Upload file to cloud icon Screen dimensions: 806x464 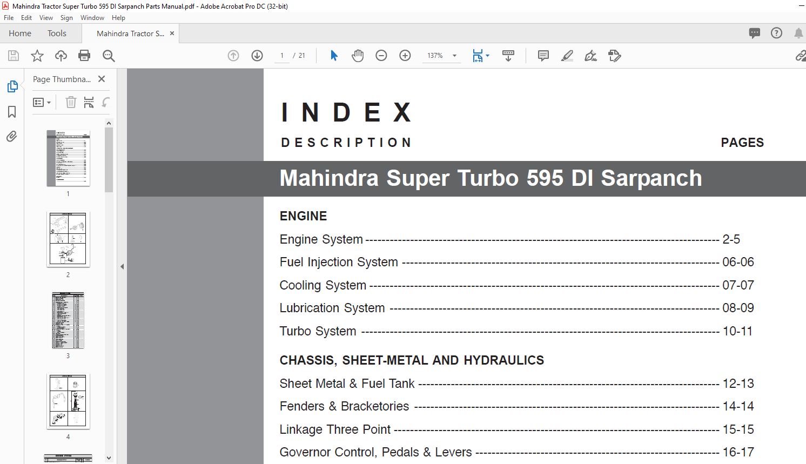click(x=61, y=56)
